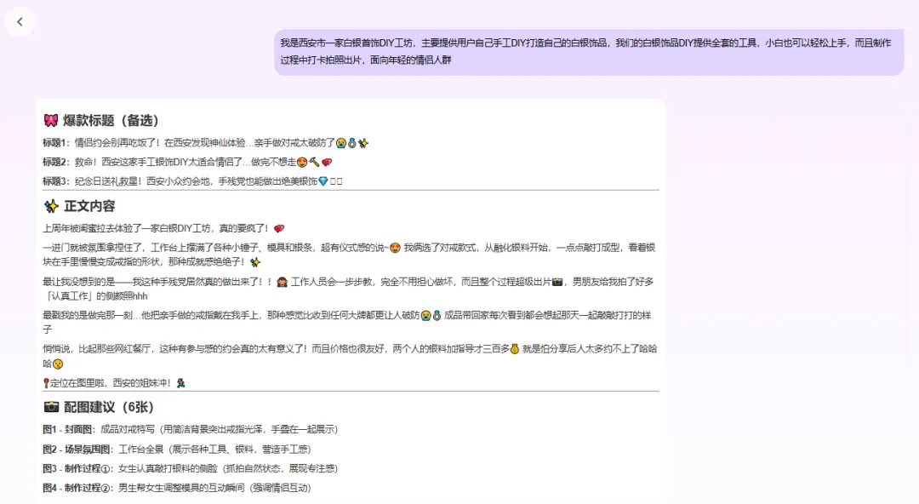The width and height of the screenshot is (919, 504).
Task: Click the camera icon beside 配图建议 heading
Action: 51,407
